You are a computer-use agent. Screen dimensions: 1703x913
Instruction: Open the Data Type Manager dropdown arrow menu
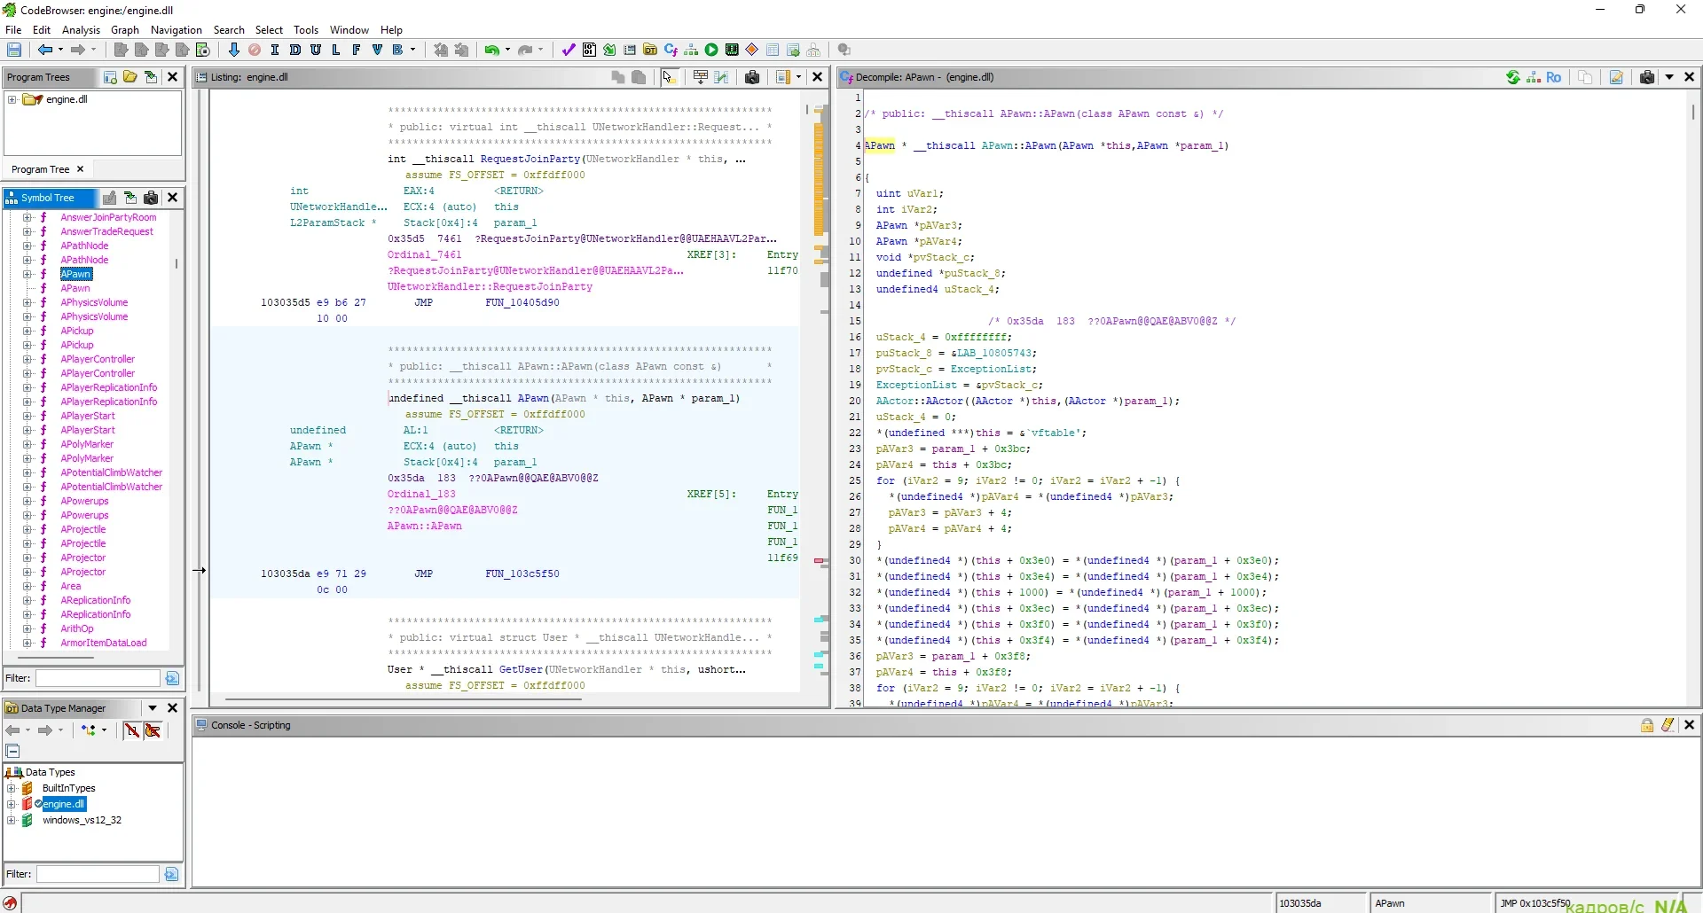coord(153,708)
